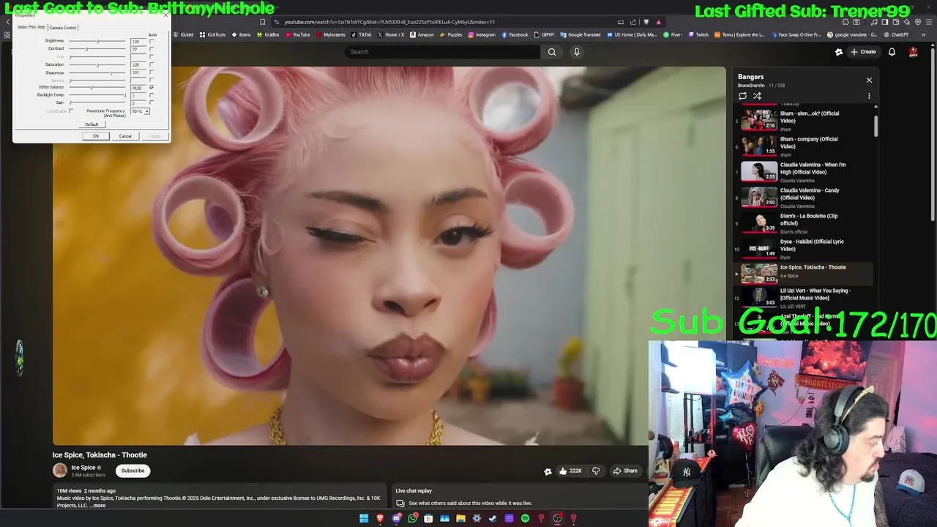Activate voice search microphone icon
Screen dimensions: 937x527
click(577, 52)
